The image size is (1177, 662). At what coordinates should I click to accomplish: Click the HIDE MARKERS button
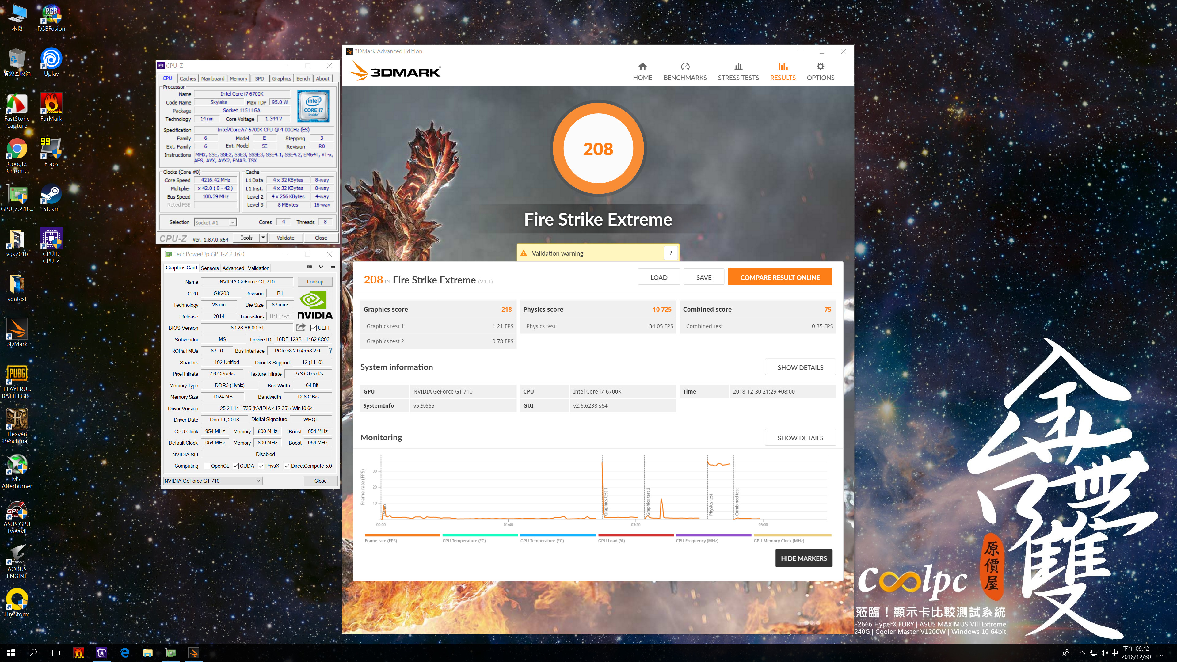[x=803, y=558]
